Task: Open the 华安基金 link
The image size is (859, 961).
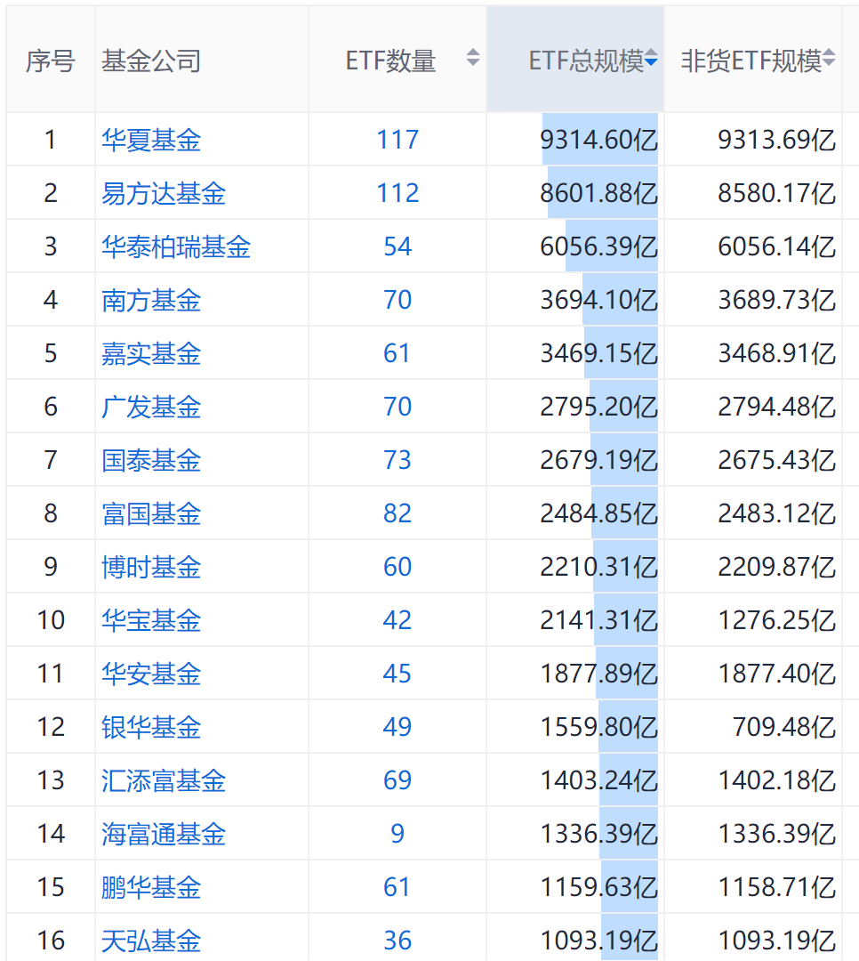Action: (151, 673)
